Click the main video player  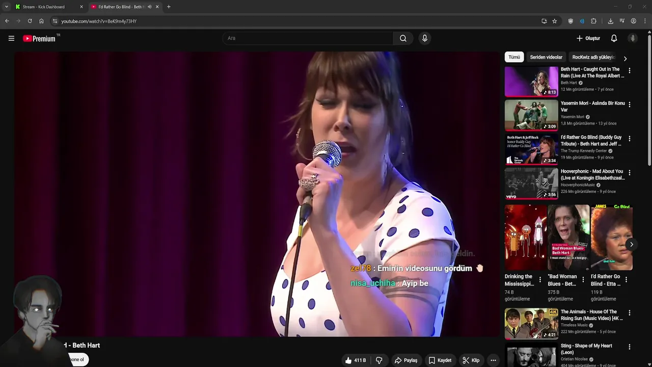click(257, 194)
